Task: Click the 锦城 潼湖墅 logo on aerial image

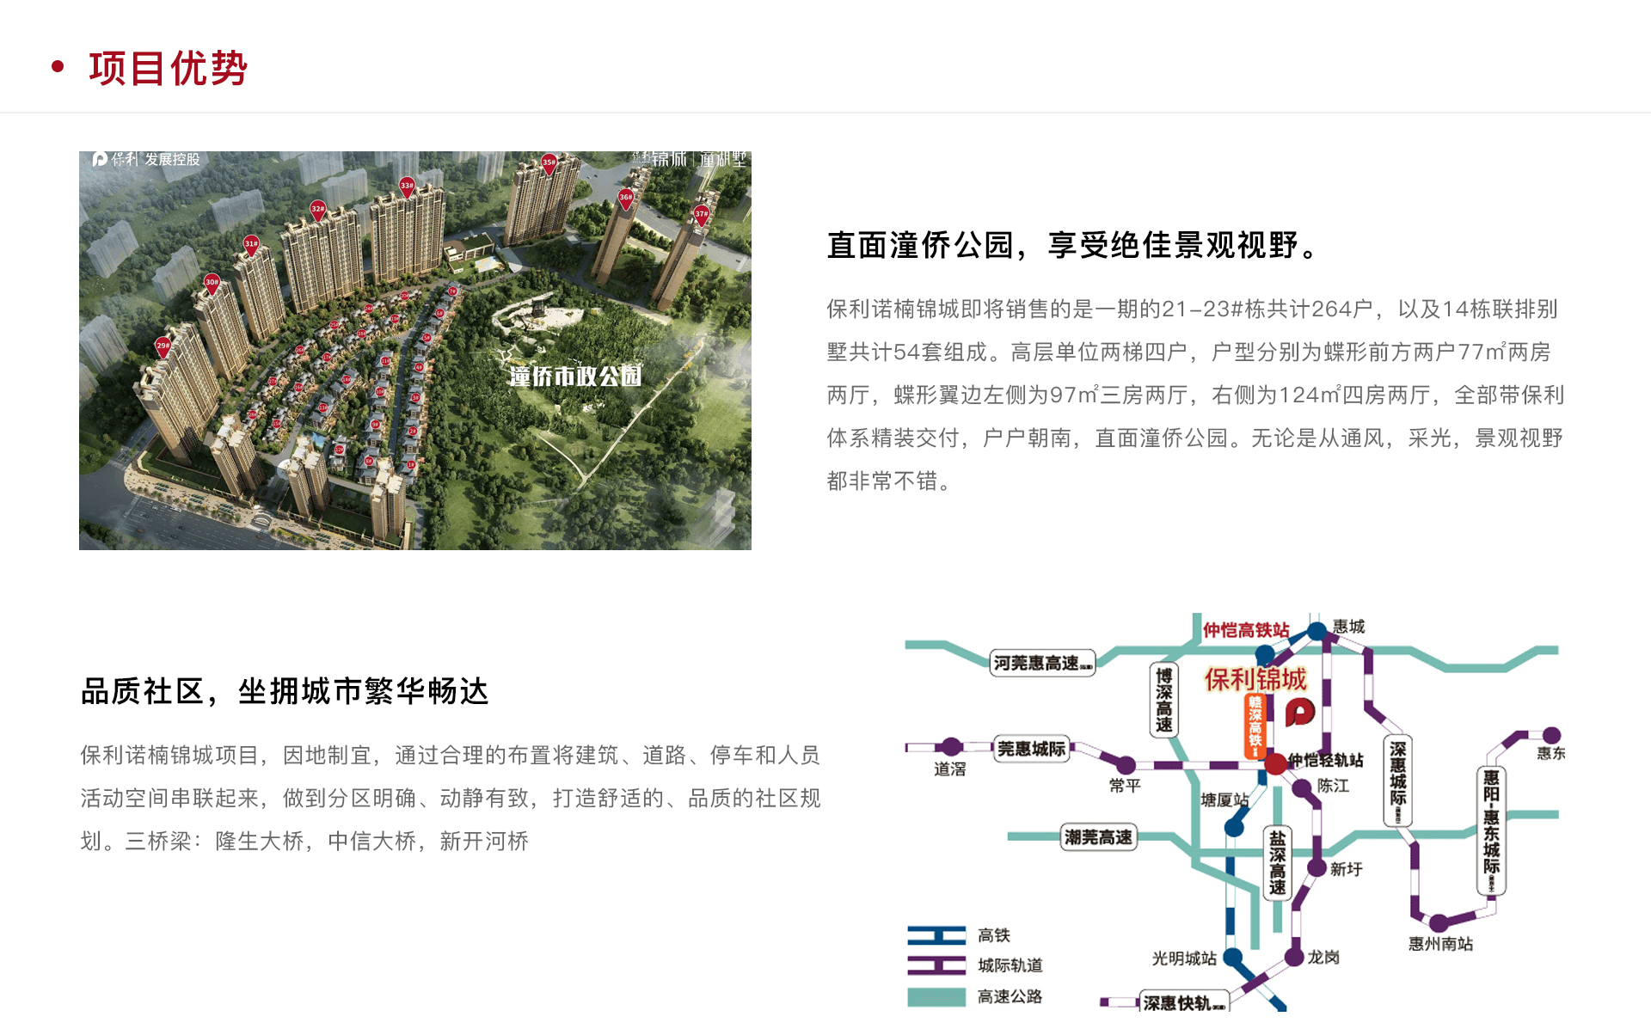Action: coord(689,159)
